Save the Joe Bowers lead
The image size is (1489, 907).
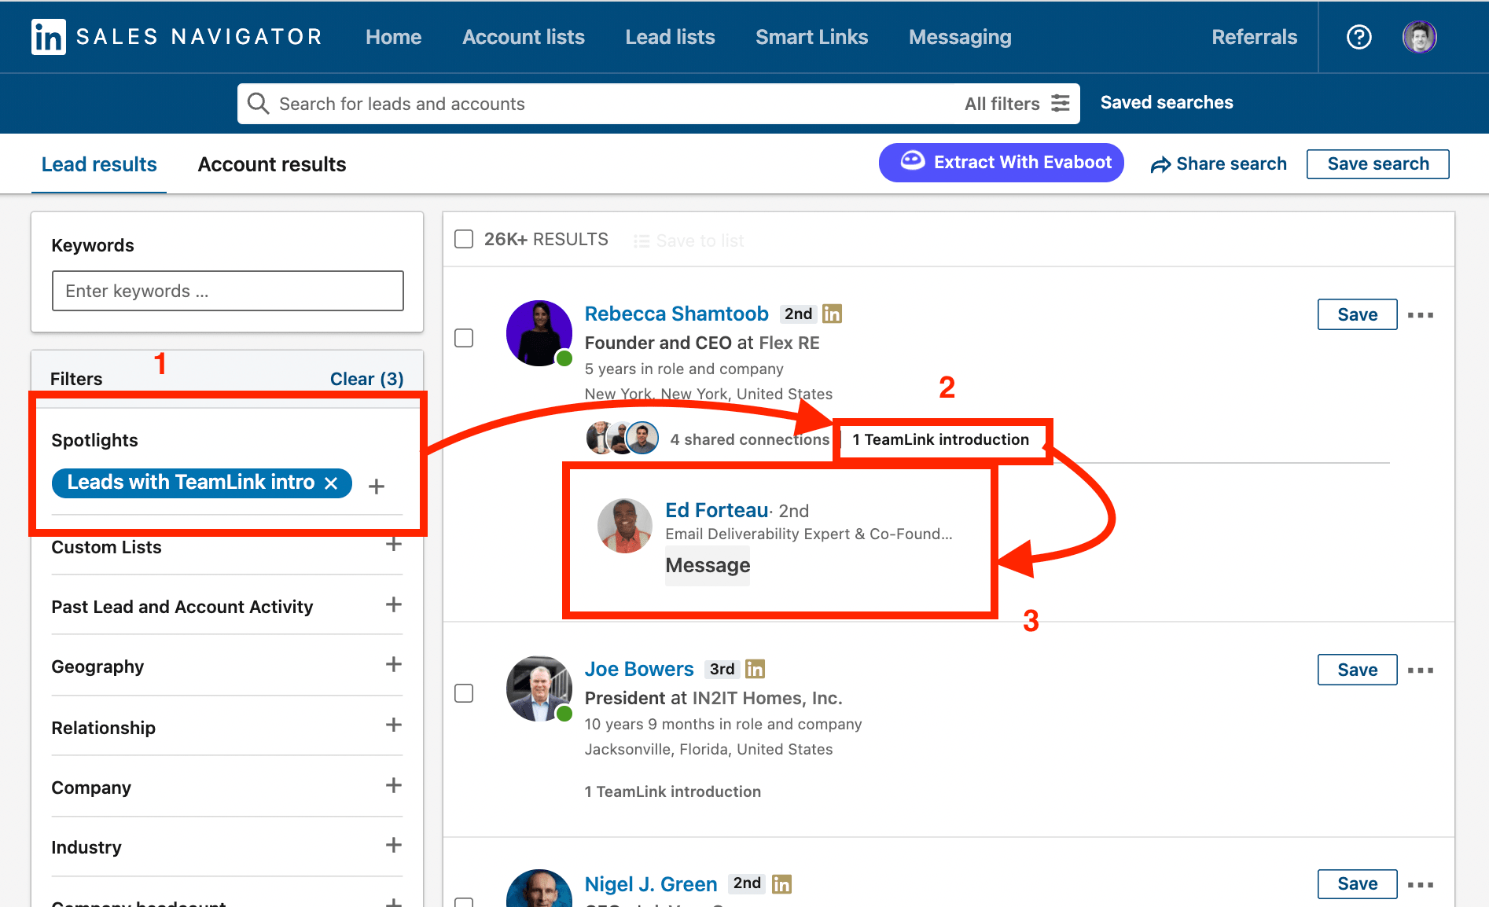[x=1358, y=670]
